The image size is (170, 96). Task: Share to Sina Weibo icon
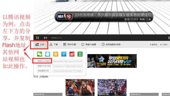72,54
